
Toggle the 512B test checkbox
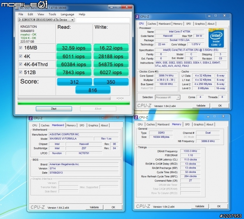tap(21, 72)
